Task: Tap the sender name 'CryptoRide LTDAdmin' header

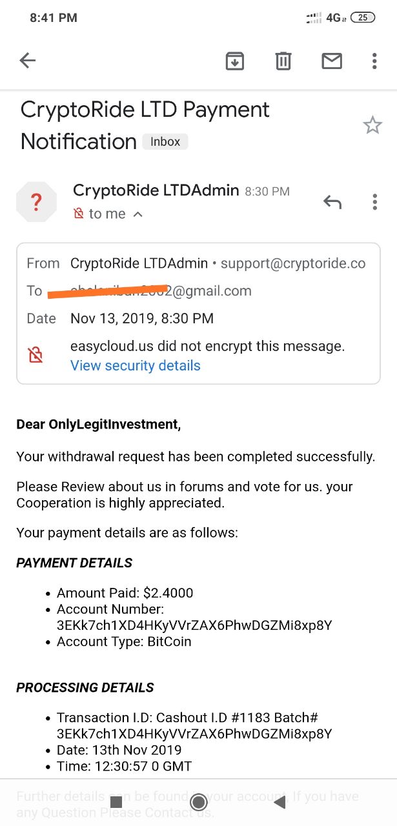Action: (x=156, y=190)
